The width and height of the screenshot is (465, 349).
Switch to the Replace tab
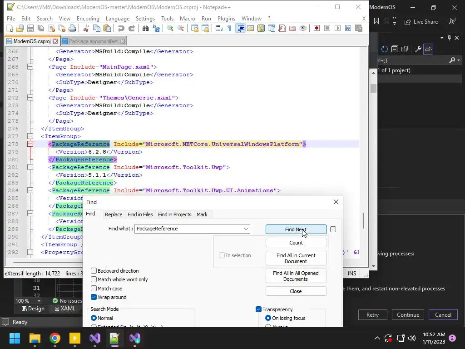pos(114,214)
